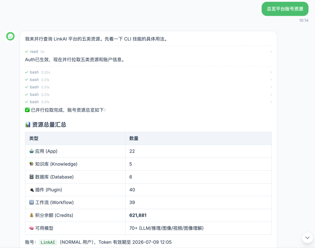Click the line Auth已生效，现在并行拉取五类资源和账户信息

coord(75,60)
